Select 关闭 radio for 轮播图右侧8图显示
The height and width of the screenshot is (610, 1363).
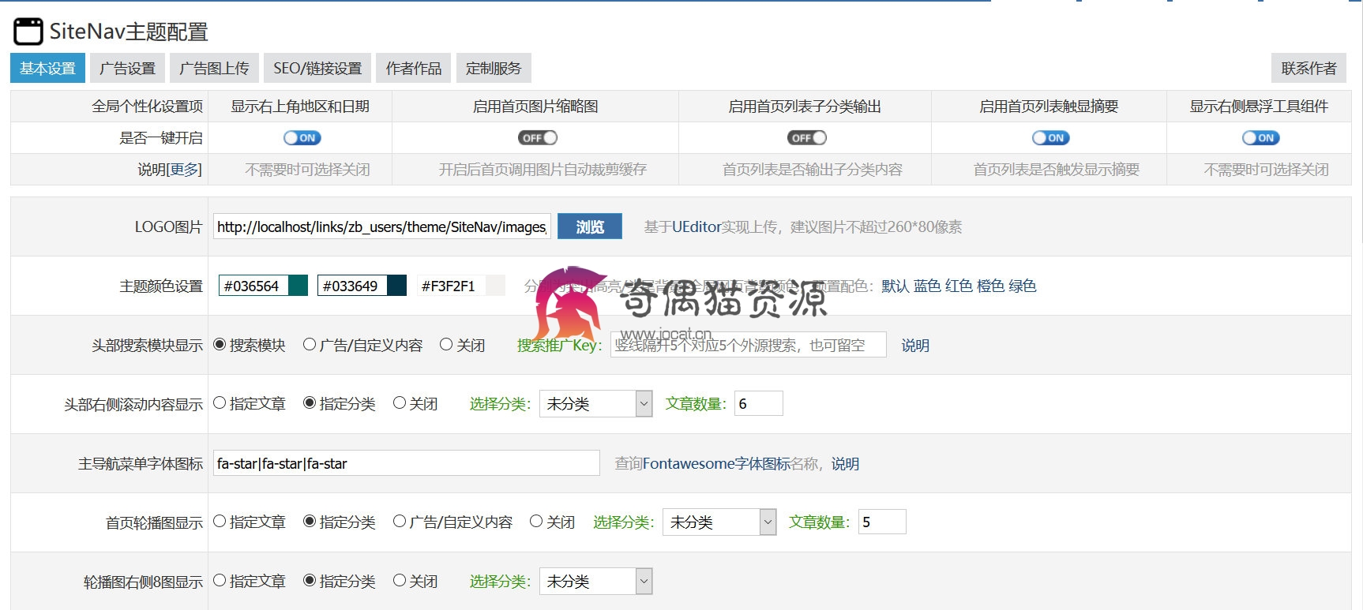[x=400, y=581]
